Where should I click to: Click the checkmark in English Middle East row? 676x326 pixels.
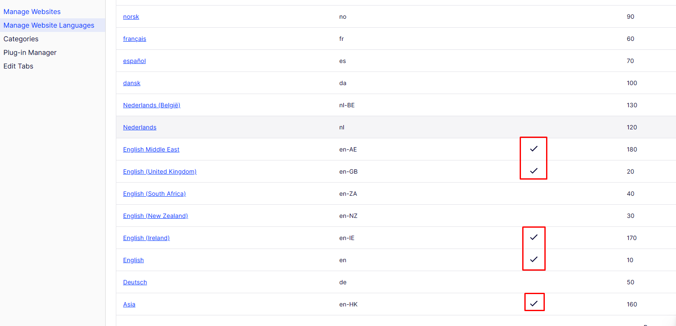533,149
